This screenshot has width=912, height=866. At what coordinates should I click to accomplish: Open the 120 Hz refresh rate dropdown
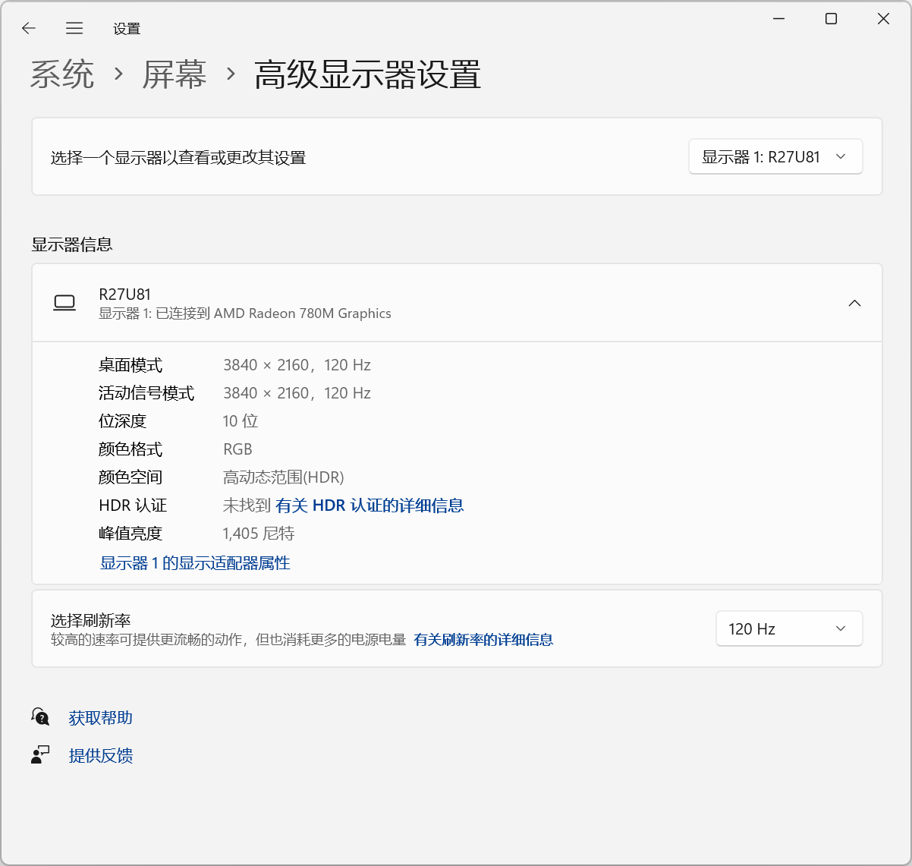click(788, 628)
